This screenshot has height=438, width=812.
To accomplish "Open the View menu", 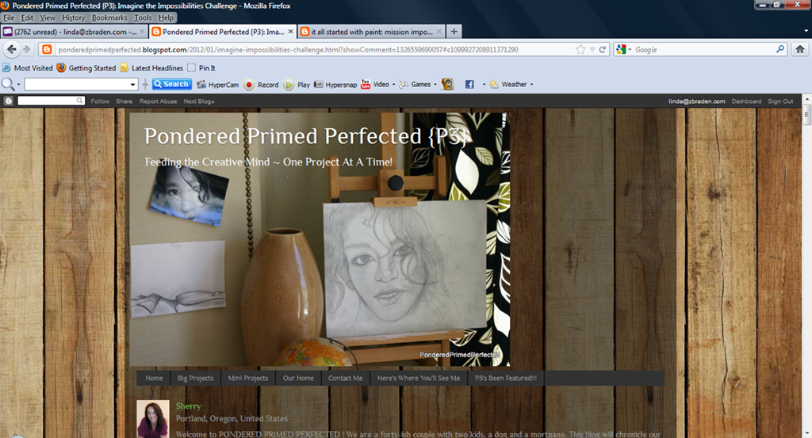I will pyautogui.click(x=48, y=17).
